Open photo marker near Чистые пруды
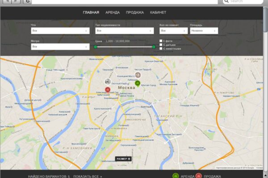The height and width of the screenshot is (178, 268). (138, 75)
